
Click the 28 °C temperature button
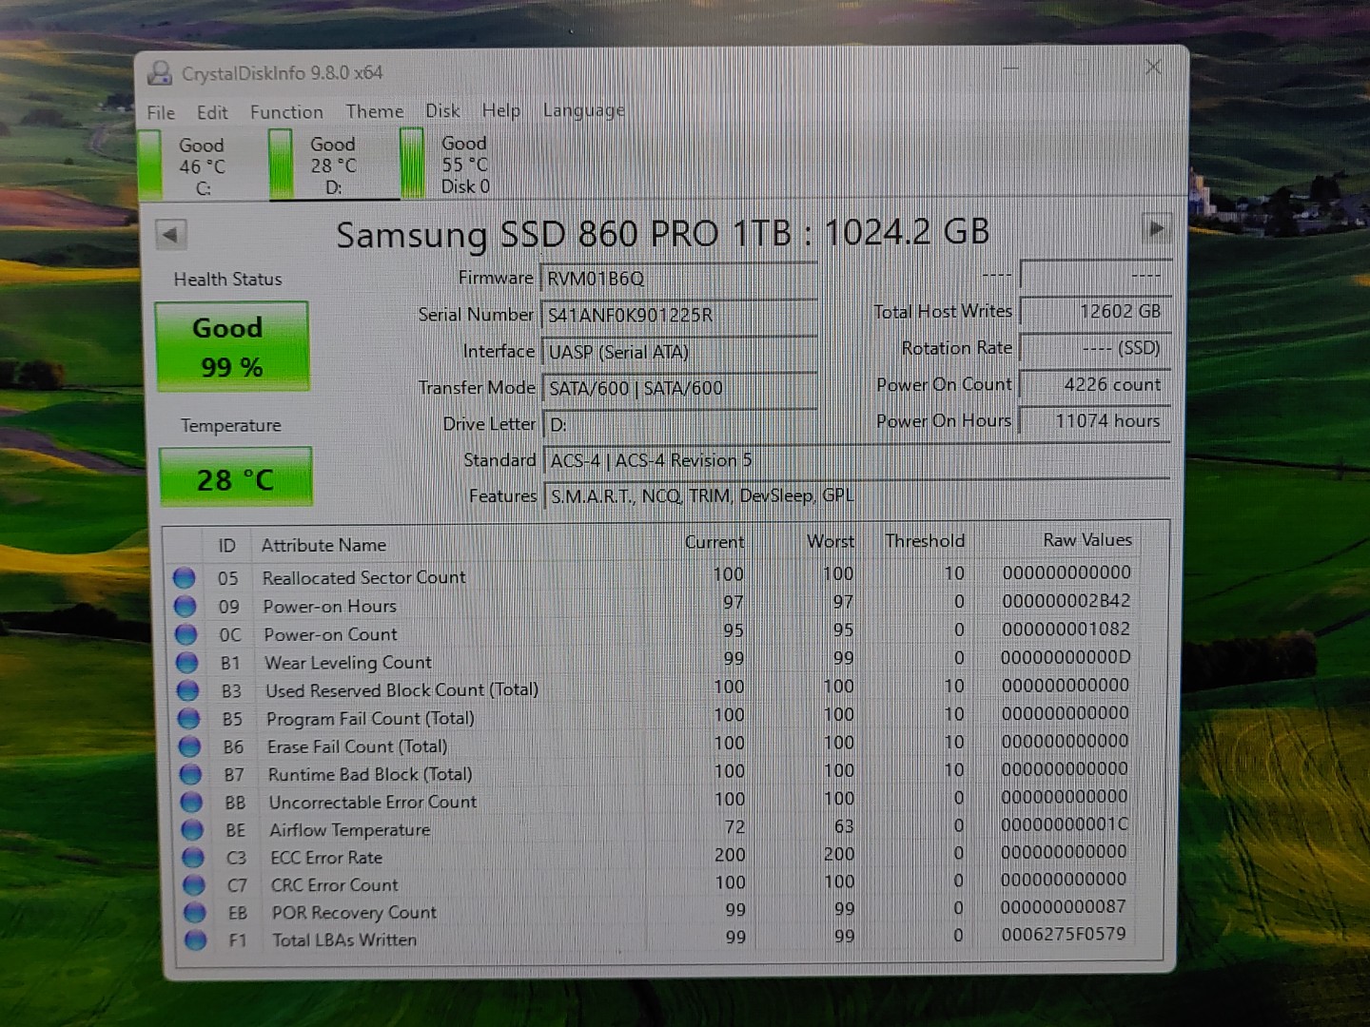[x=235, y=478]
